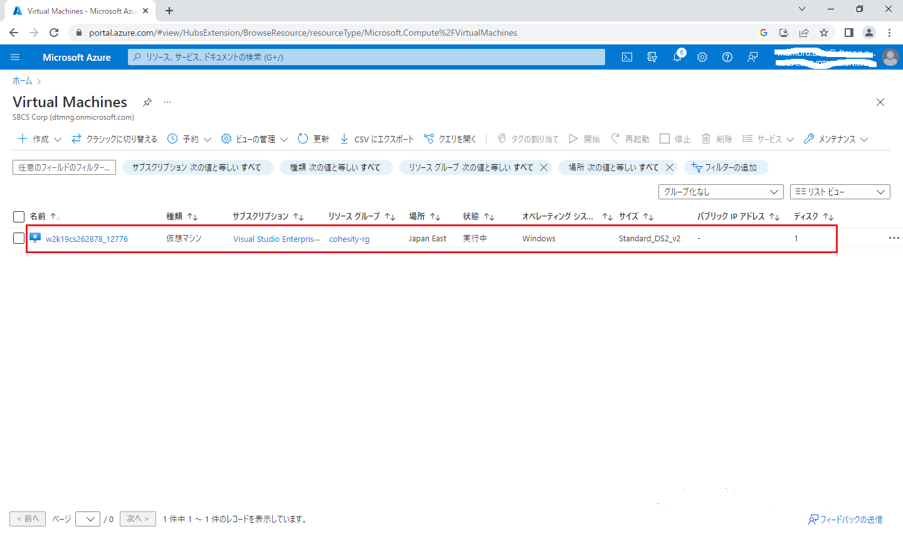Remove the リソース グループ filter
This screenshot has width=903, height=539.
point(544,167)
